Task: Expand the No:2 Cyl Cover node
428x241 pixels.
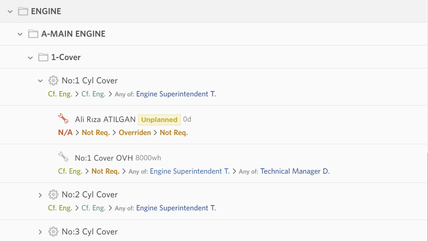Action: point(40,195)
